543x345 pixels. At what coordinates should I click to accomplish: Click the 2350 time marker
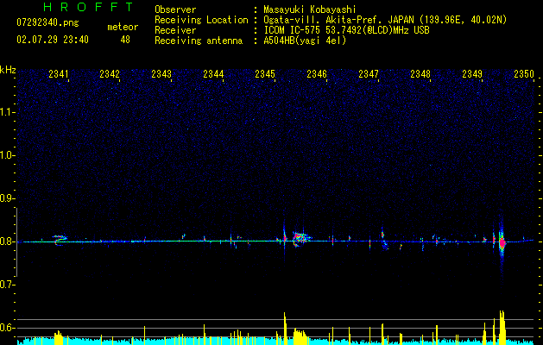524,74
